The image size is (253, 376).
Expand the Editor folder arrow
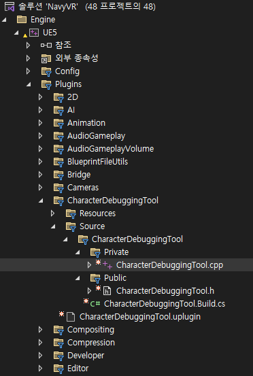coord(40,369)
